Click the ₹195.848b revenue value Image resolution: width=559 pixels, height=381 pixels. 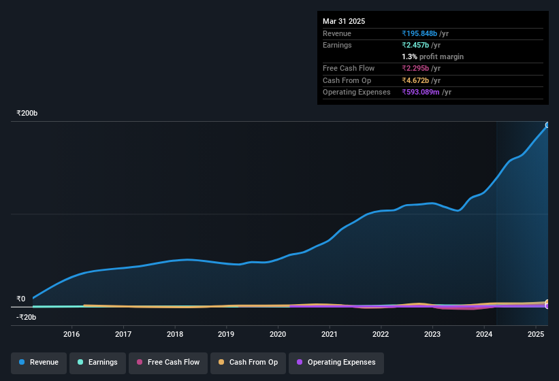[419, 33]
